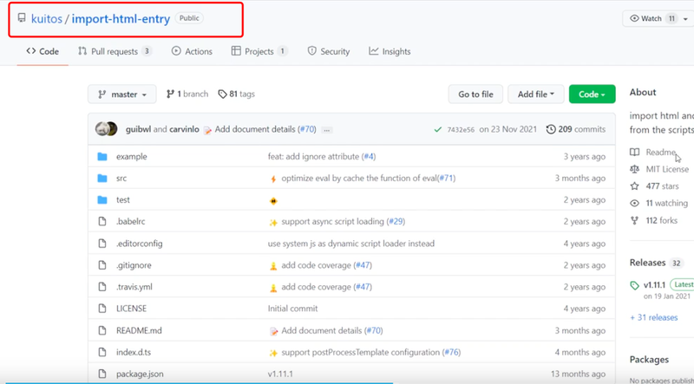Click the release tag icon by v1.11.1
The image size is (694, 384).
tap(635, 285)
